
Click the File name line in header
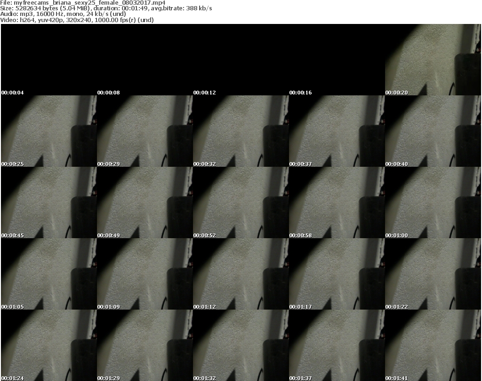click(83, 3)
